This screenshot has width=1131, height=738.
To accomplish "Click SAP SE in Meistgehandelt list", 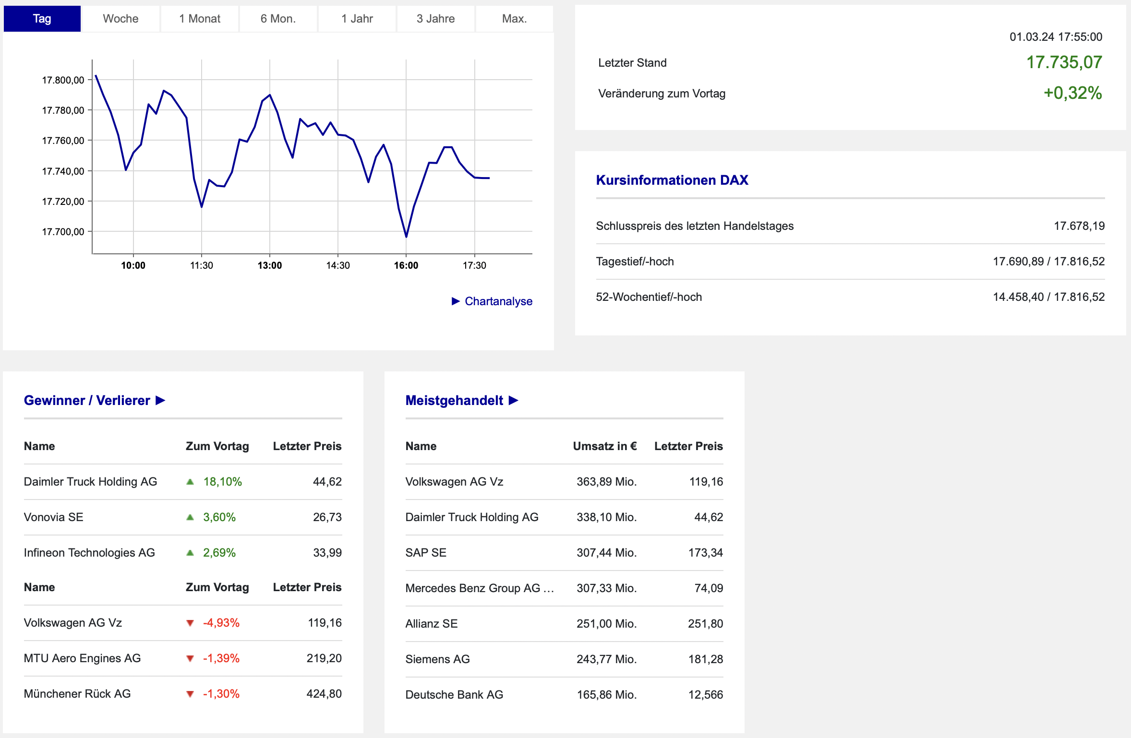I will pos(426,553).
